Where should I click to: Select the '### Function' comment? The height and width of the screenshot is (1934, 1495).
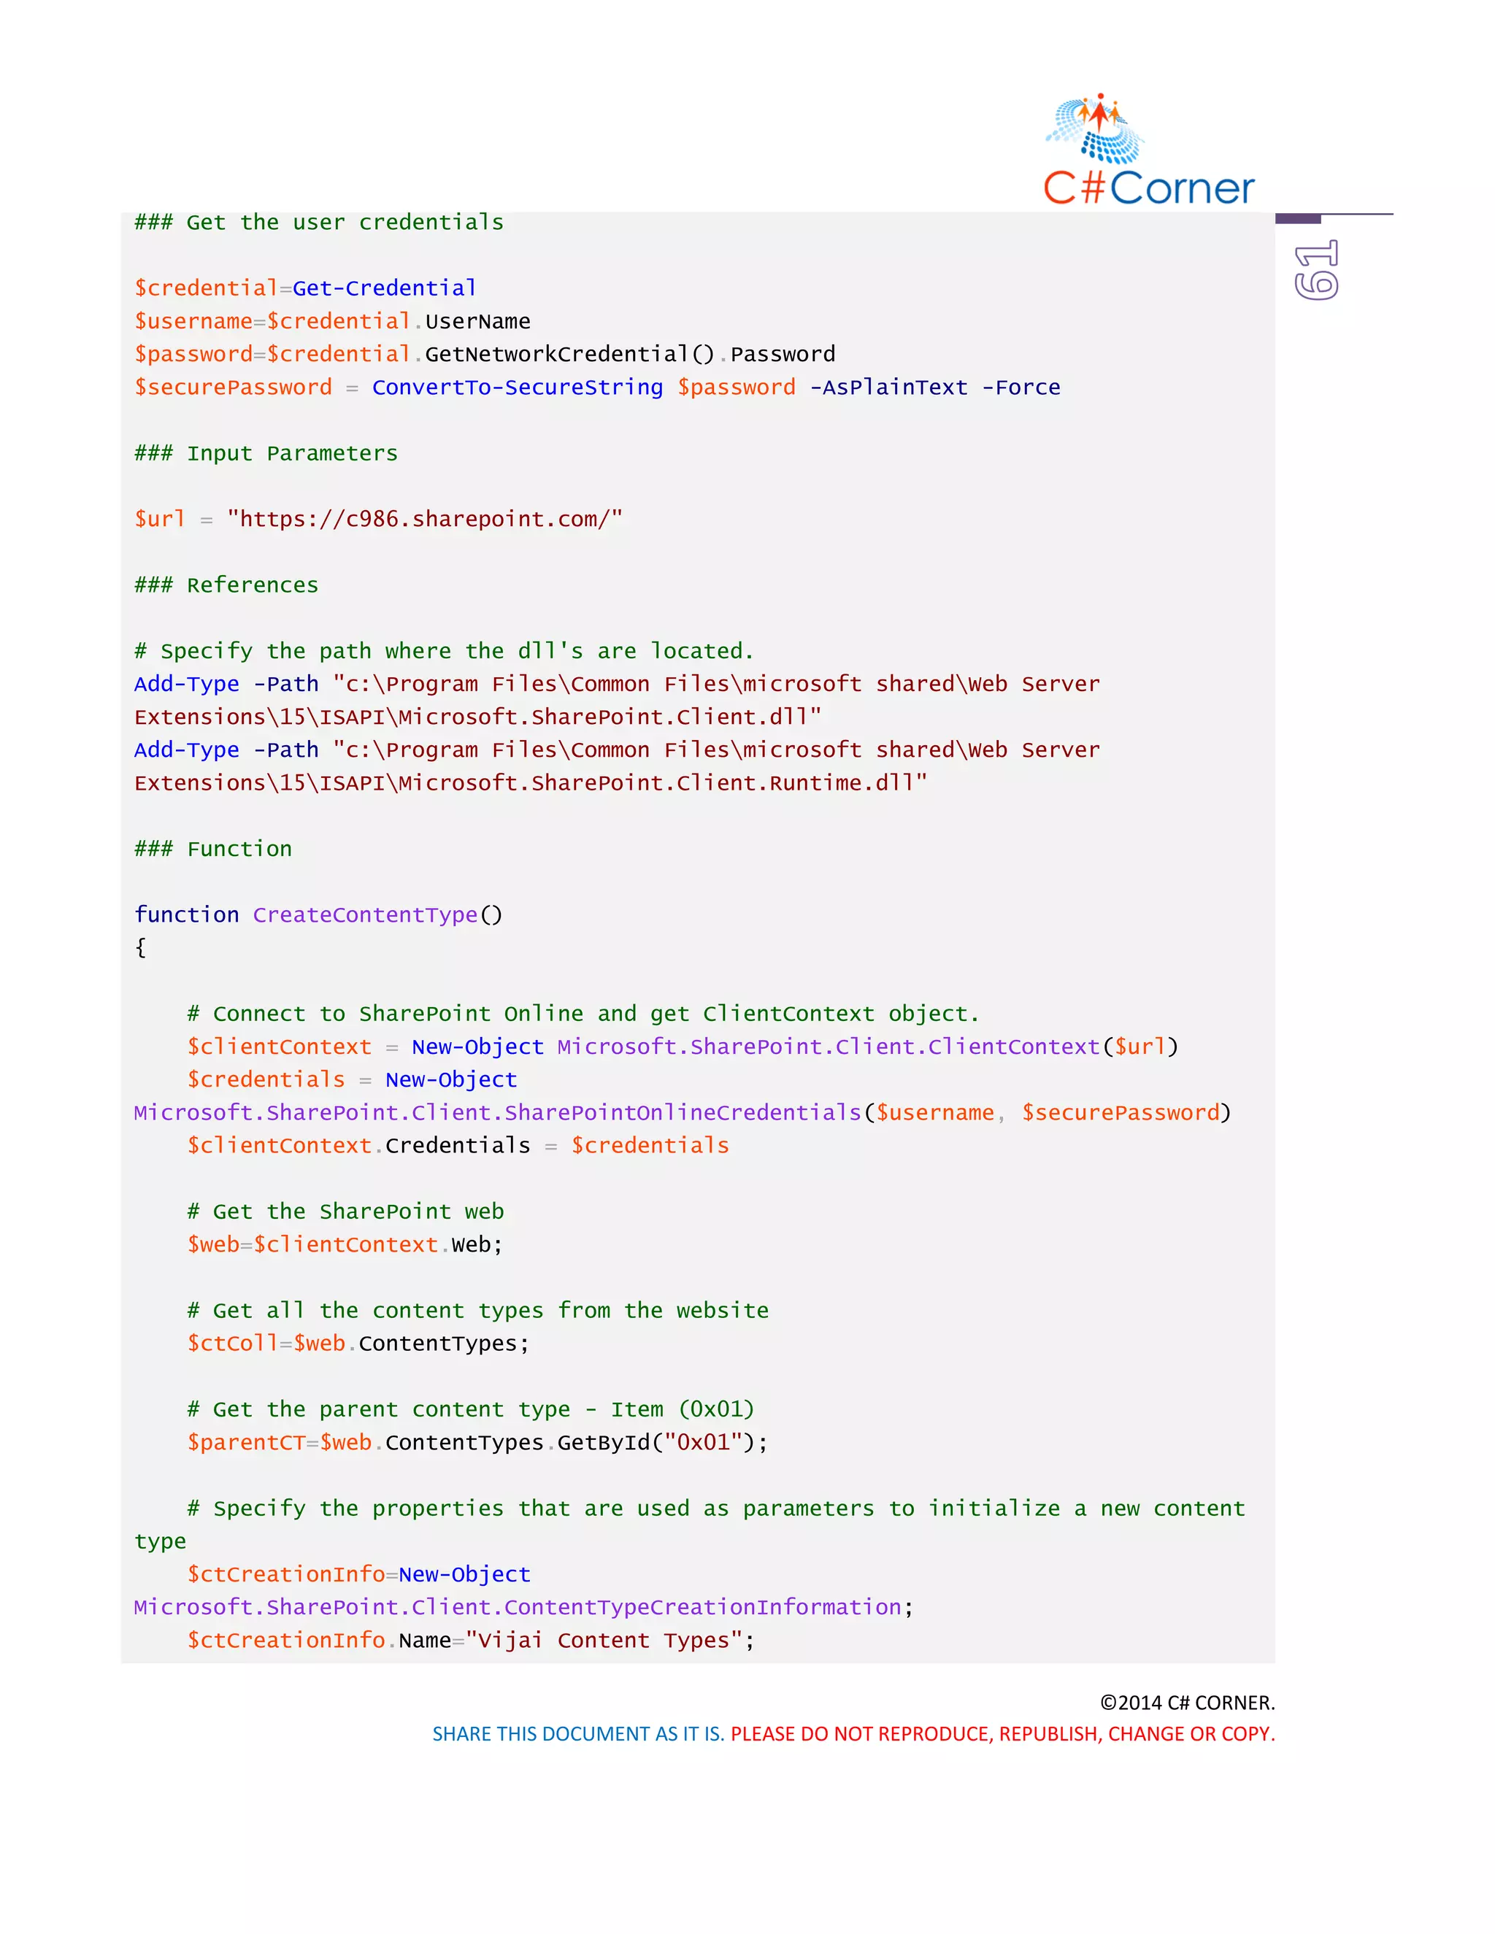[x=212, y=850]
